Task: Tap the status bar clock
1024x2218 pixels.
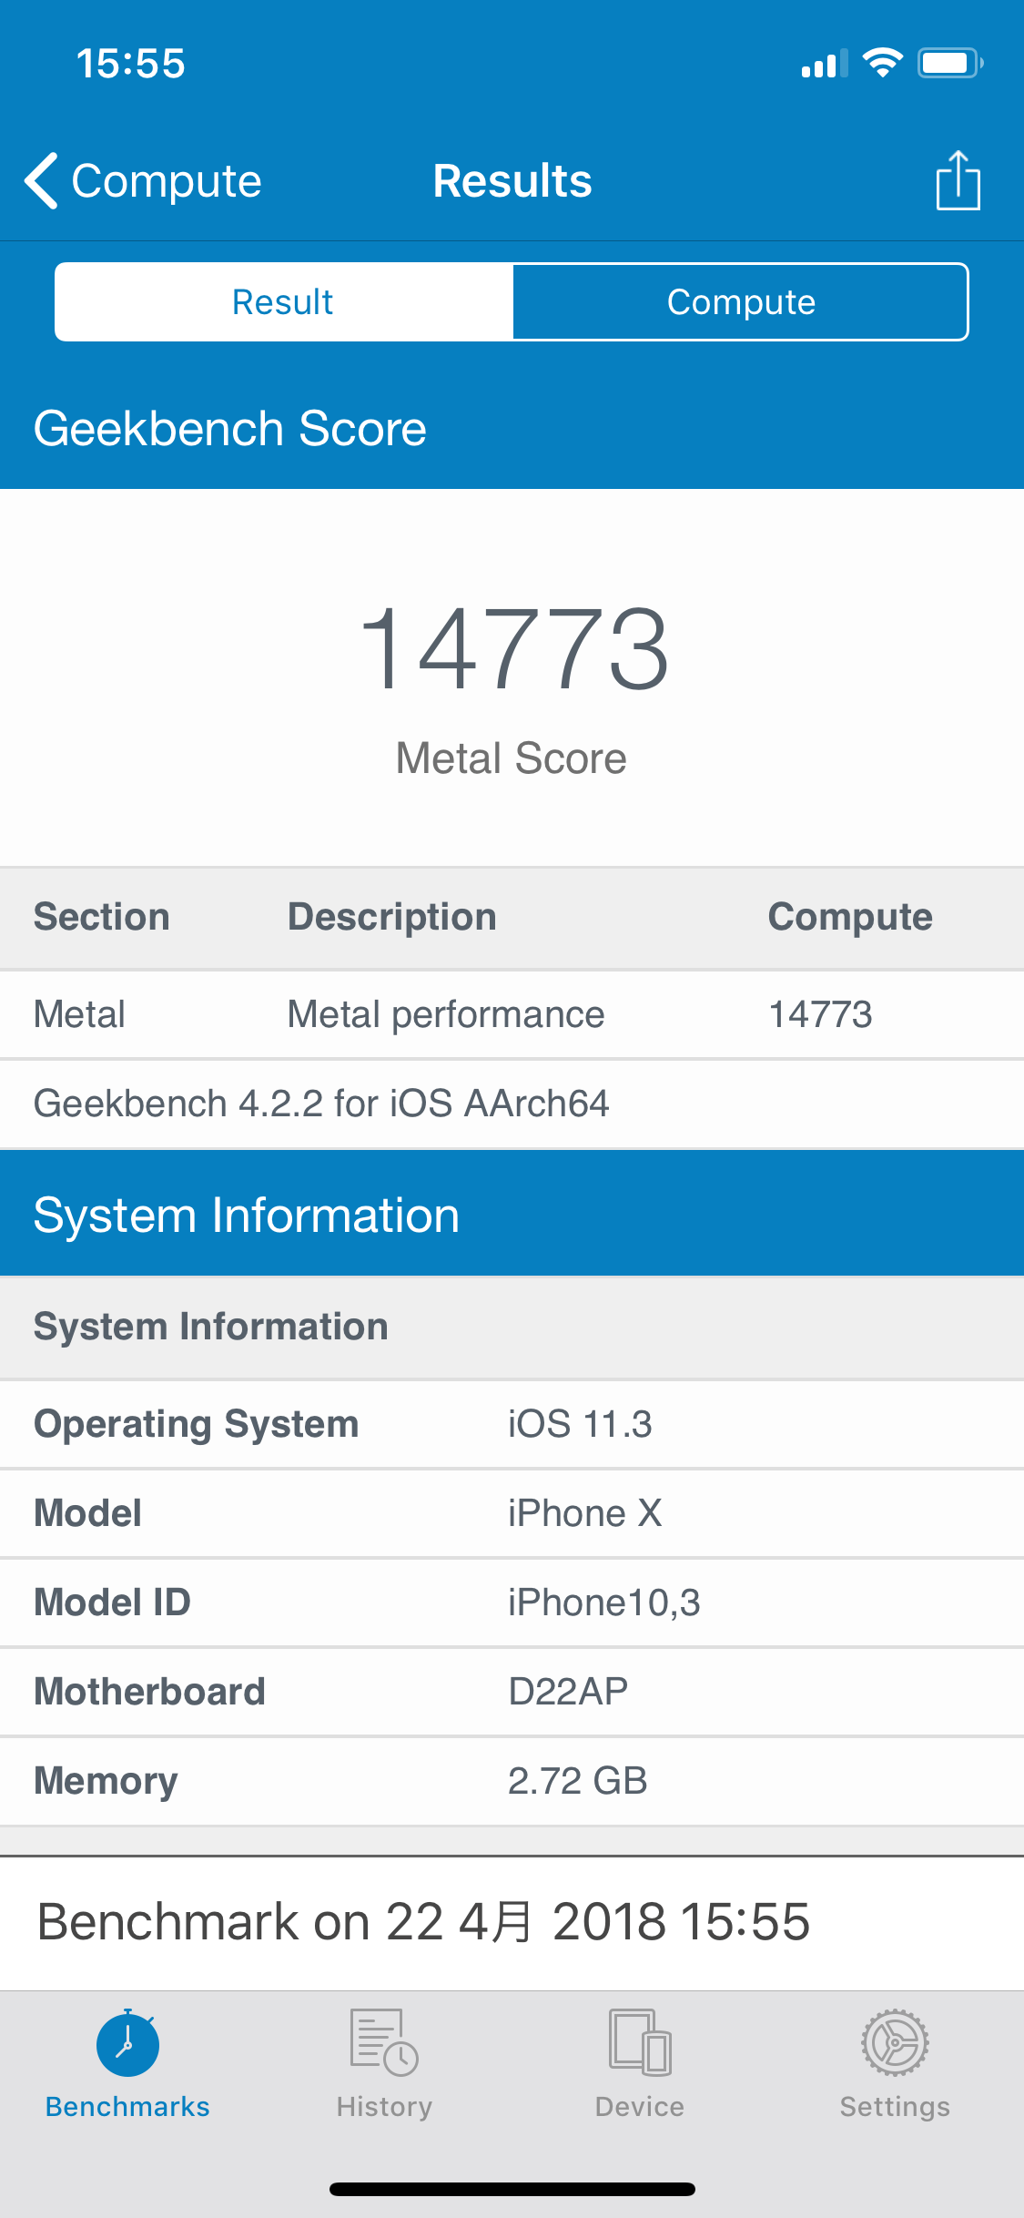Action: coord(131,64)
